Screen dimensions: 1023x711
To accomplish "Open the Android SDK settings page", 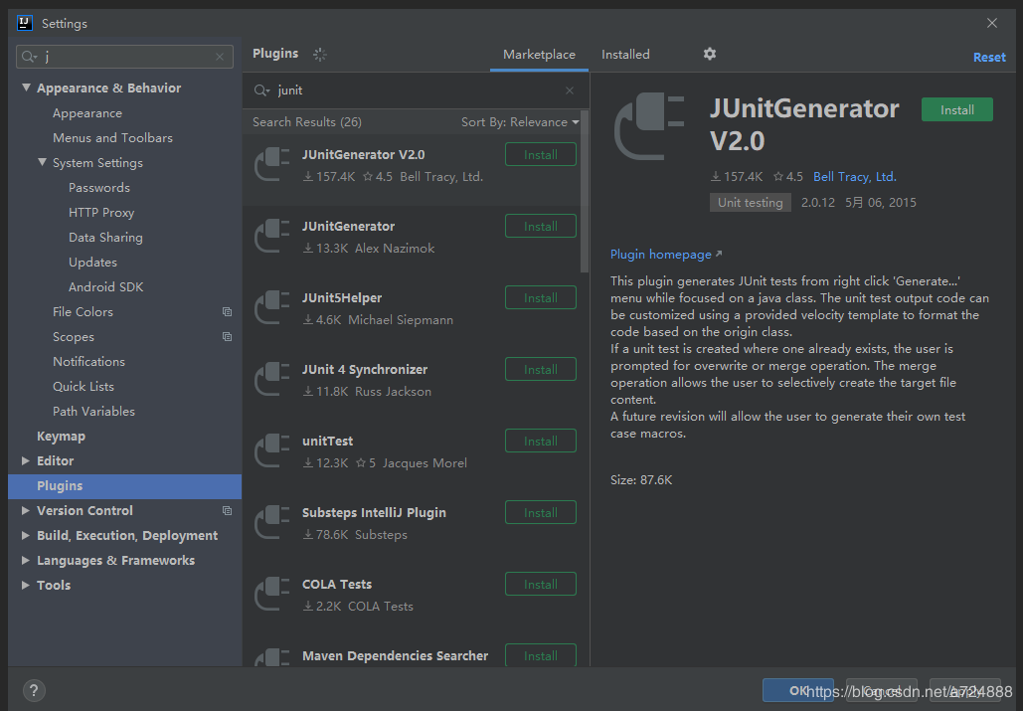I will [105, 286].
